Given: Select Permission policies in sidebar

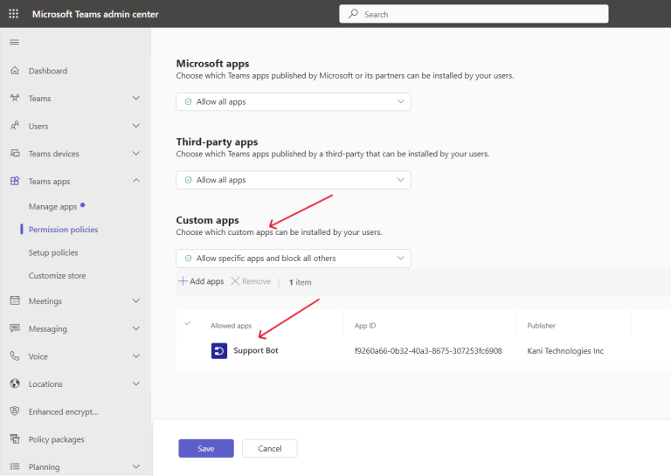Looking at the screenshot, I should 63,230.
